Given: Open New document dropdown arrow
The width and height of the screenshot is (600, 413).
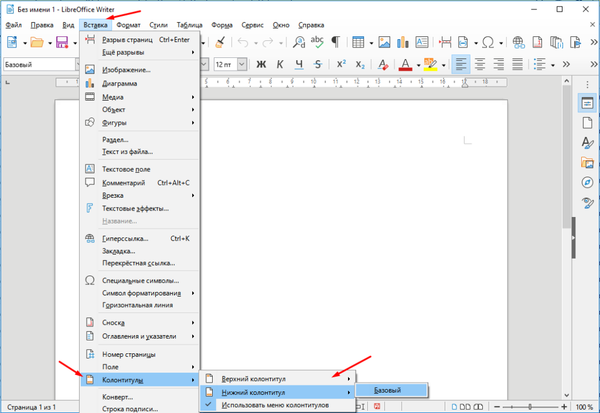Looking at the screenshot, I should pos(25,43).
